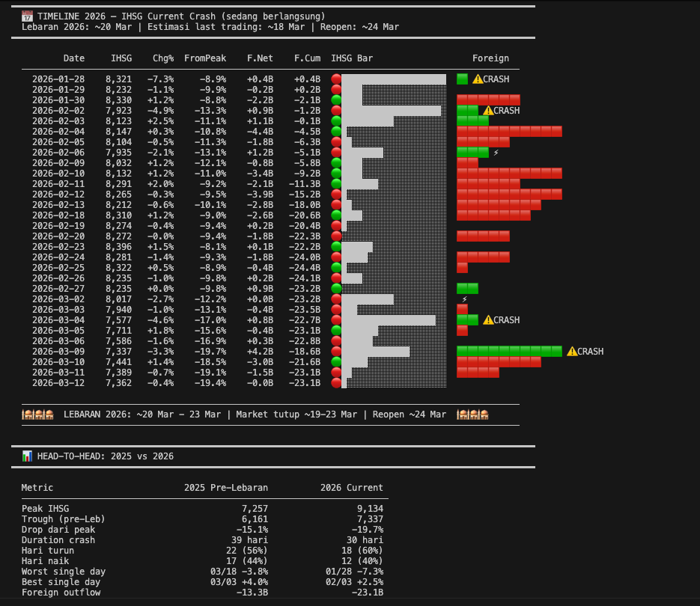
Task: Click the red foreign bar for 2026-01-30
Action: (x=488, y=100)
